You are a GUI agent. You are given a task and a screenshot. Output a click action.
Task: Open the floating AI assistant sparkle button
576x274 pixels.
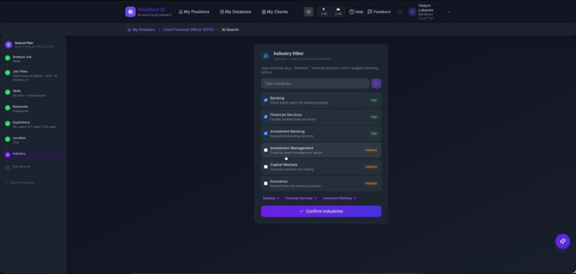coord(562,241)
